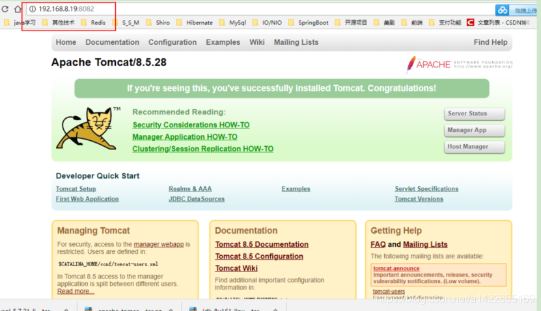541x311 pixels.
Task: Open Security Considerations HOW-TO link
Action: point(191,125)
